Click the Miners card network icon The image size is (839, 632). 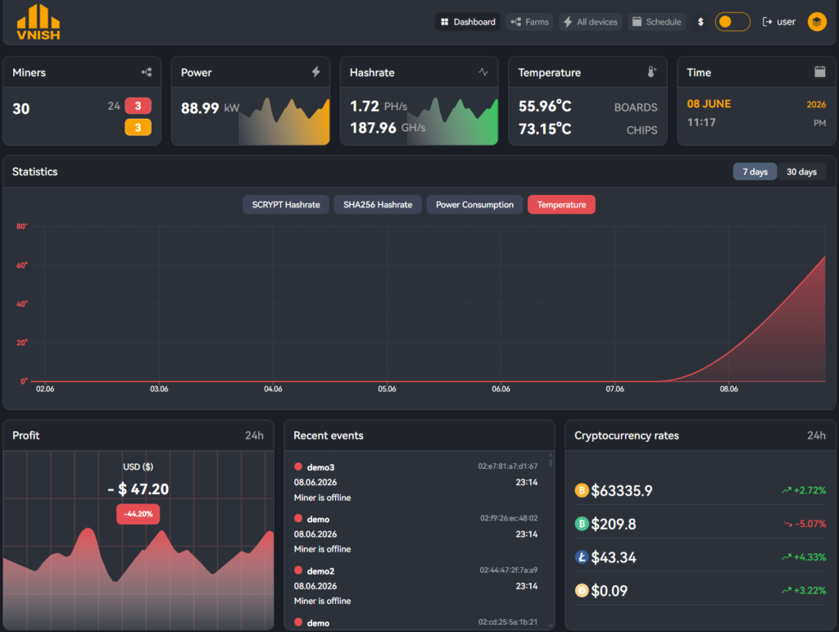147,72
